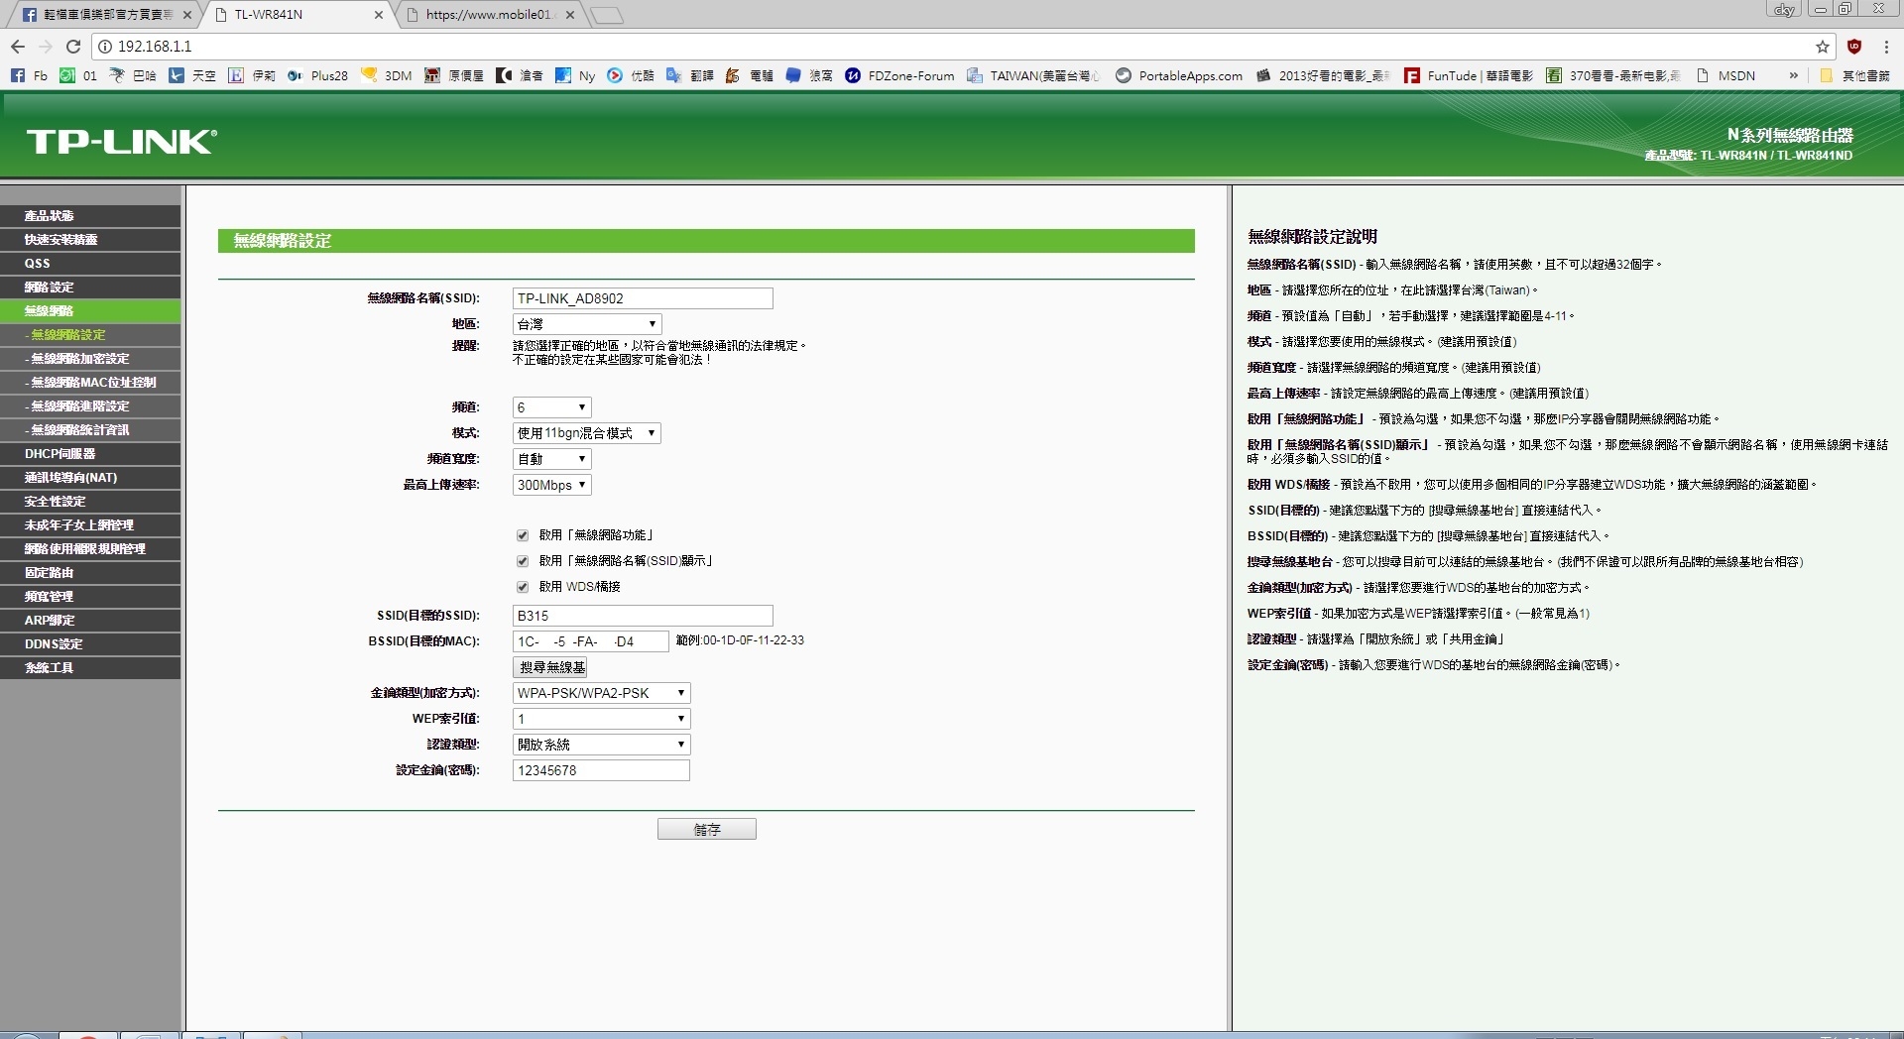The width and height of the screenshot is (1904, 1039).
Task: Click the BSSID target MAC field
Action: (591, 641)
